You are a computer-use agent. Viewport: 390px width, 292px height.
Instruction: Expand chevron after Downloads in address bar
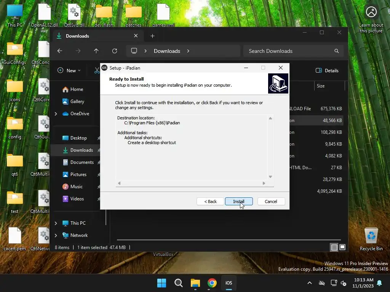(188, 51)
